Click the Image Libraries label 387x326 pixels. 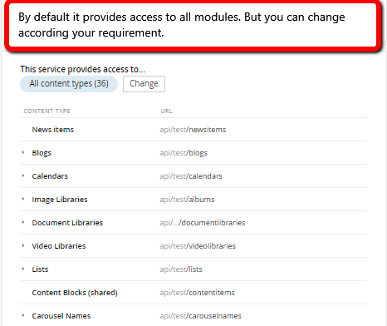(60, 200)
